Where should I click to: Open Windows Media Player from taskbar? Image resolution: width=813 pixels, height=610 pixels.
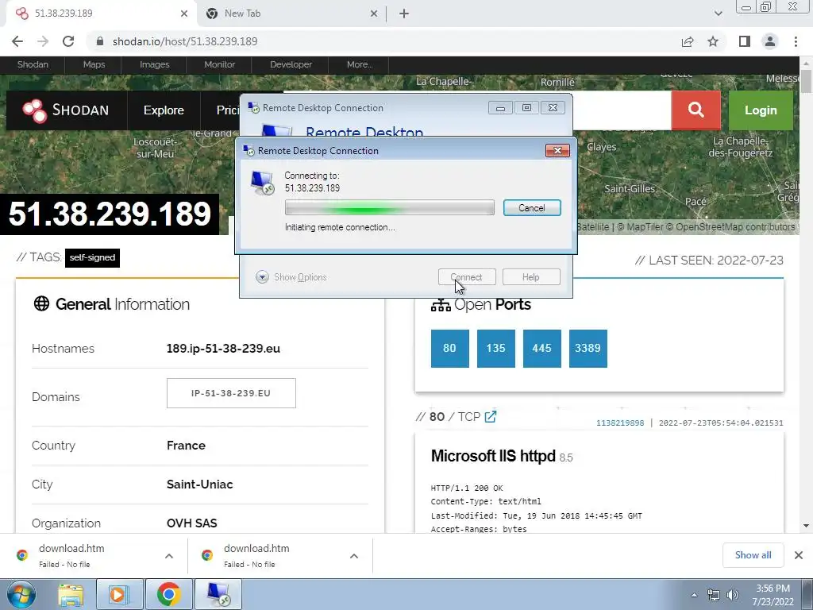118,594
